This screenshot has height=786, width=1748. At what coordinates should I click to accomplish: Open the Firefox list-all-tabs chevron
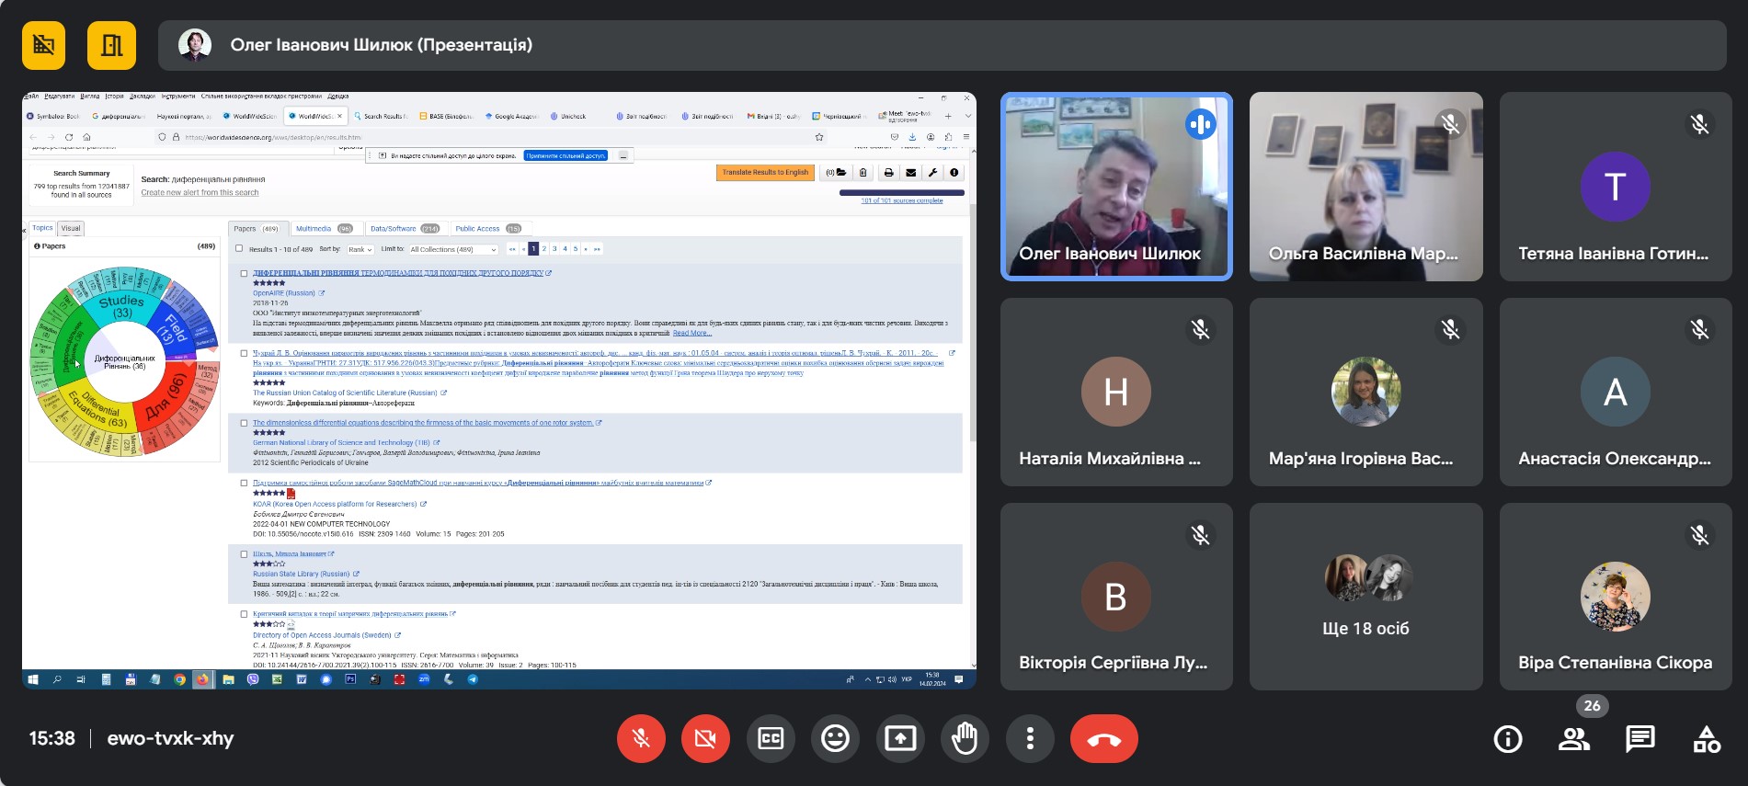click(967, 116)
